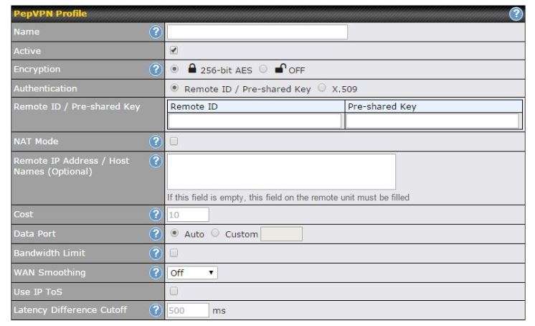The width and height of the screenshot is (535, 326).
Task: Show help for NAT Mode
Action: pos(153,142)
